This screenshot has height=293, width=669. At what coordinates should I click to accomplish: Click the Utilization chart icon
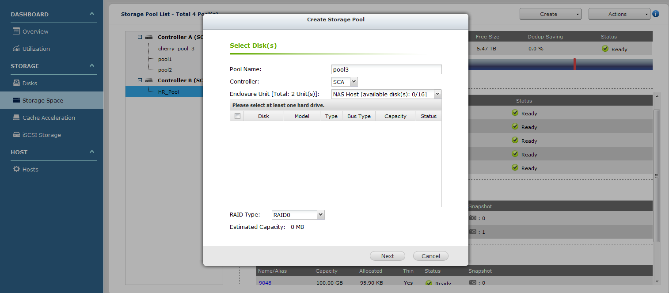tap(16, 49)
